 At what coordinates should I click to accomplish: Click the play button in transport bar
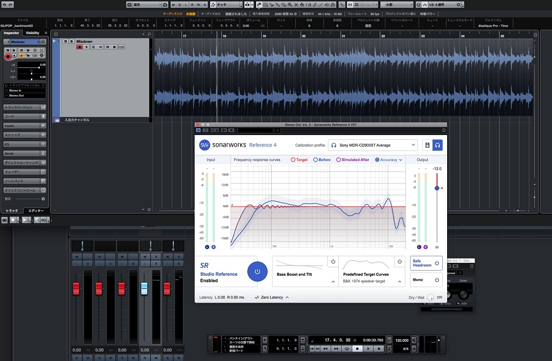click(x=368, y=349)
